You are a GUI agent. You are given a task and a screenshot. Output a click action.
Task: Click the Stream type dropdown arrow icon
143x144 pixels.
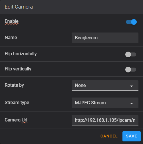point(132,104)
